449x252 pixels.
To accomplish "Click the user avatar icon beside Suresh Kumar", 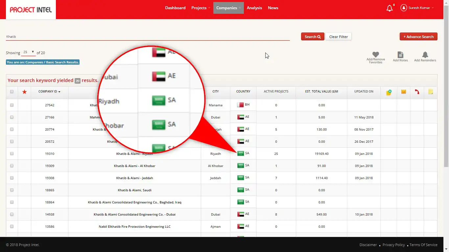I will click(x=404, y=8).
